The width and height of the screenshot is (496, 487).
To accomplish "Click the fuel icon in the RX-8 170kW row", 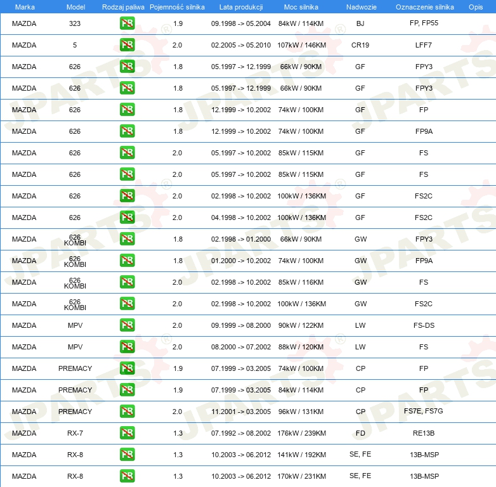I will [x=127, y=476].
